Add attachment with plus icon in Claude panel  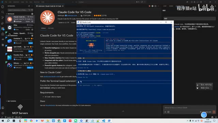click(x=165, y=112)
